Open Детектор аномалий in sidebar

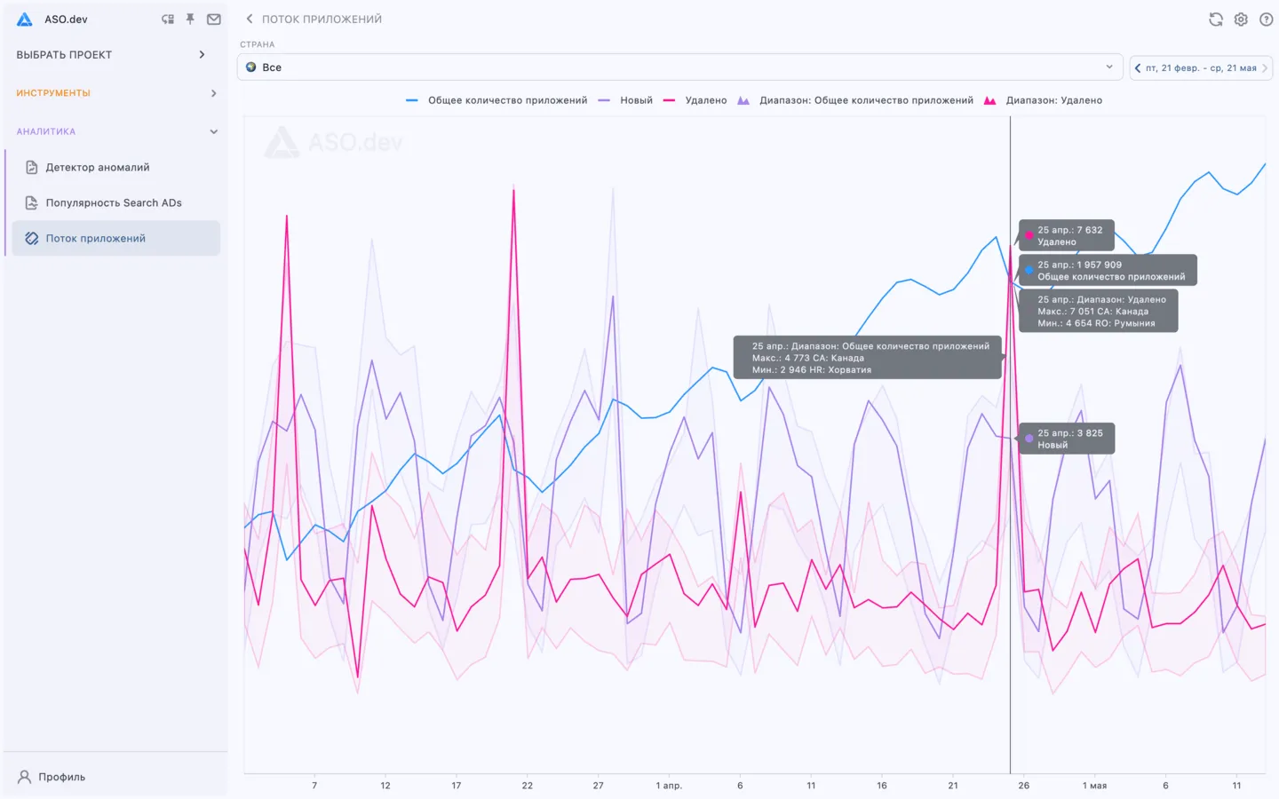[98, 167]
